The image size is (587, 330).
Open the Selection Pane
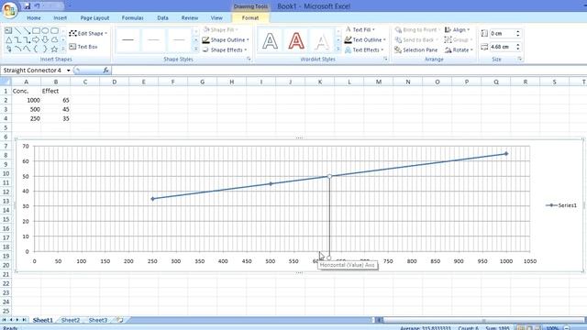click(x=415, y=49)
